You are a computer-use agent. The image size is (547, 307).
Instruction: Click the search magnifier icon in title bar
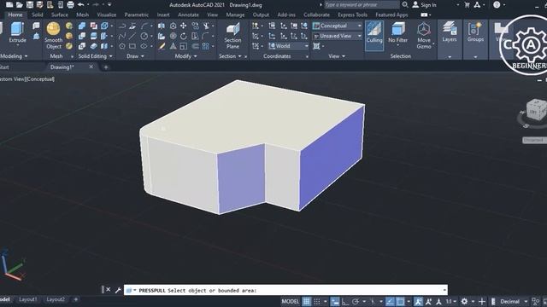click(405, 4)
